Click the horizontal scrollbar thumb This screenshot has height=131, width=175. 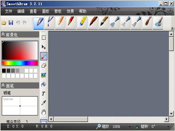coord(71,119)
